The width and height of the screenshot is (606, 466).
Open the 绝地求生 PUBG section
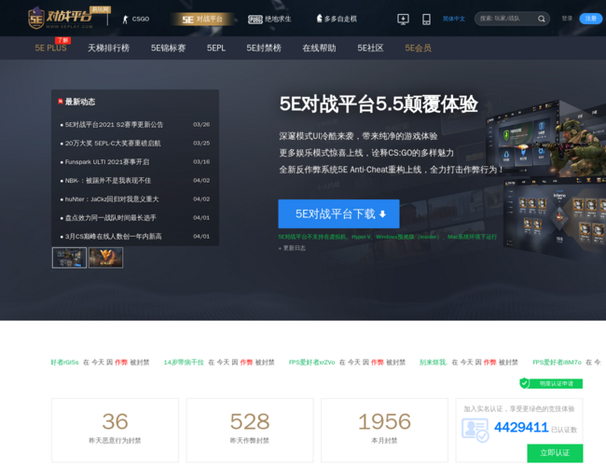[x=269, y=19]
